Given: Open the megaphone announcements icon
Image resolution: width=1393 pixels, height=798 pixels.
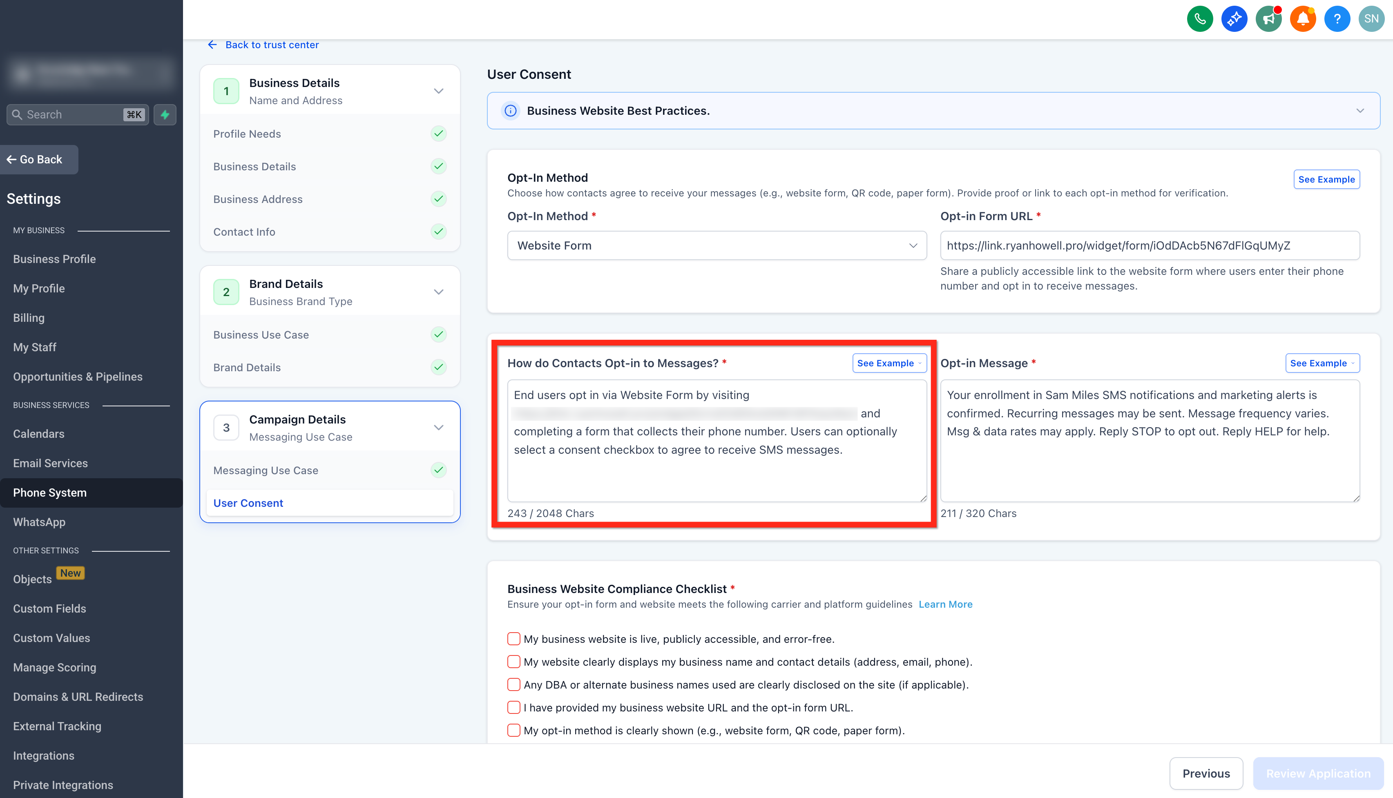Looking at the screenshot, I should [1268, 19].
